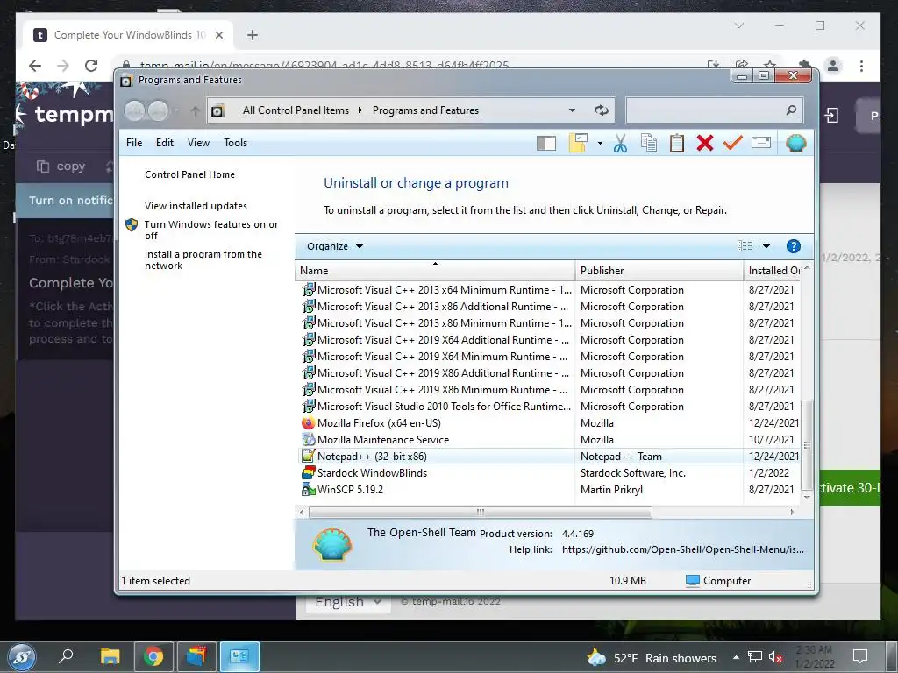Image resolution: width=898 pixels, height=673 pixels.
Task: Click the muted volume tray icon
Action: click(775, 657)
